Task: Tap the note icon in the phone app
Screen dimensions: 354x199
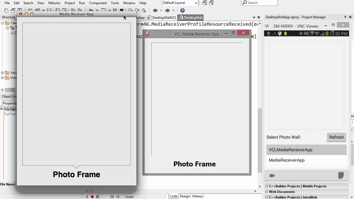Action: 341,175
